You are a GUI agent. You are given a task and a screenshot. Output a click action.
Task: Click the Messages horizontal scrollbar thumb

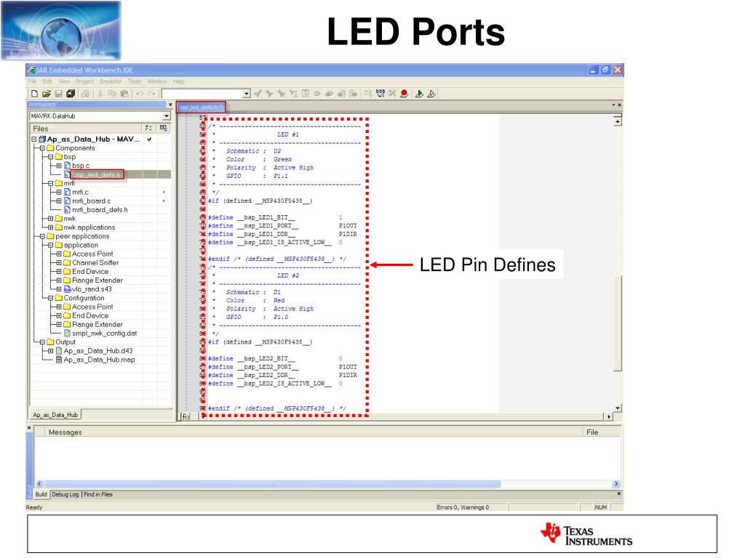[272, 484]
